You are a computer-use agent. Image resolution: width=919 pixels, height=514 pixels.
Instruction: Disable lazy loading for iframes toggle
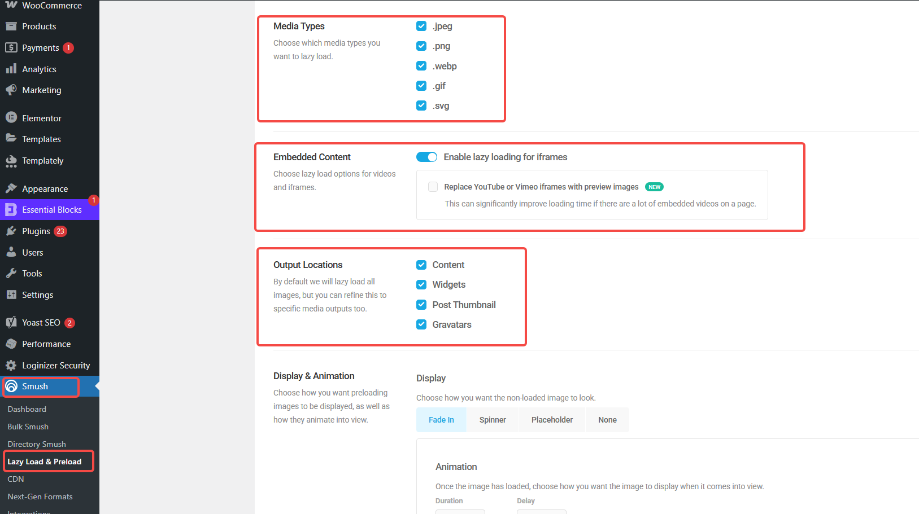pyautogui.click(x=426, y=157)
